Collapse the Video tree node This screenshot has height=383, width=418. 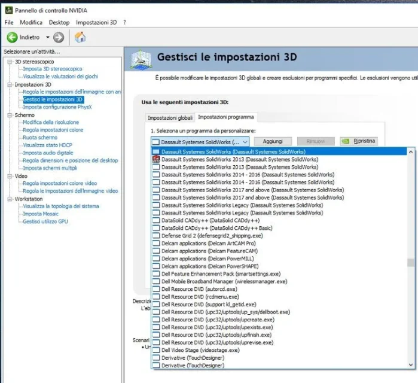tap(10, 176)
